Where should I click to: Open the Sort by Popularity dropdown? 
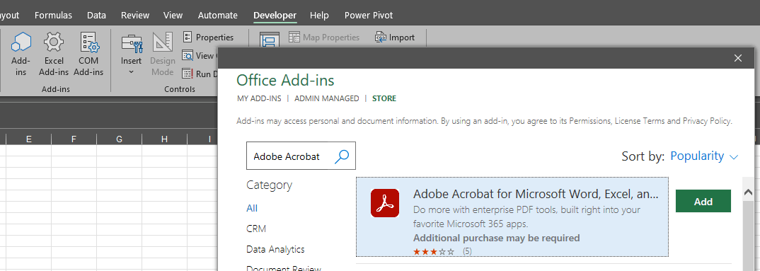[x=704, y=156]
